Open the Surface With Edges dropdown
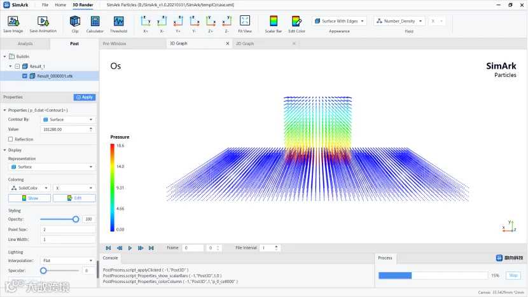 (340, 21)
